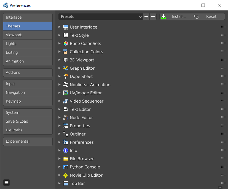Add a new theme preset

(x=146, y=17)
